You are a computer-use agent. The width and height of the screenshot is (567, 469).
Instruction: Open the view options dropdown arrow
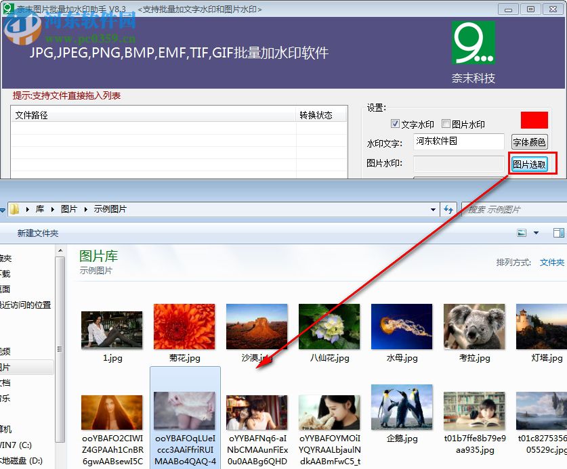coord(535,233)
